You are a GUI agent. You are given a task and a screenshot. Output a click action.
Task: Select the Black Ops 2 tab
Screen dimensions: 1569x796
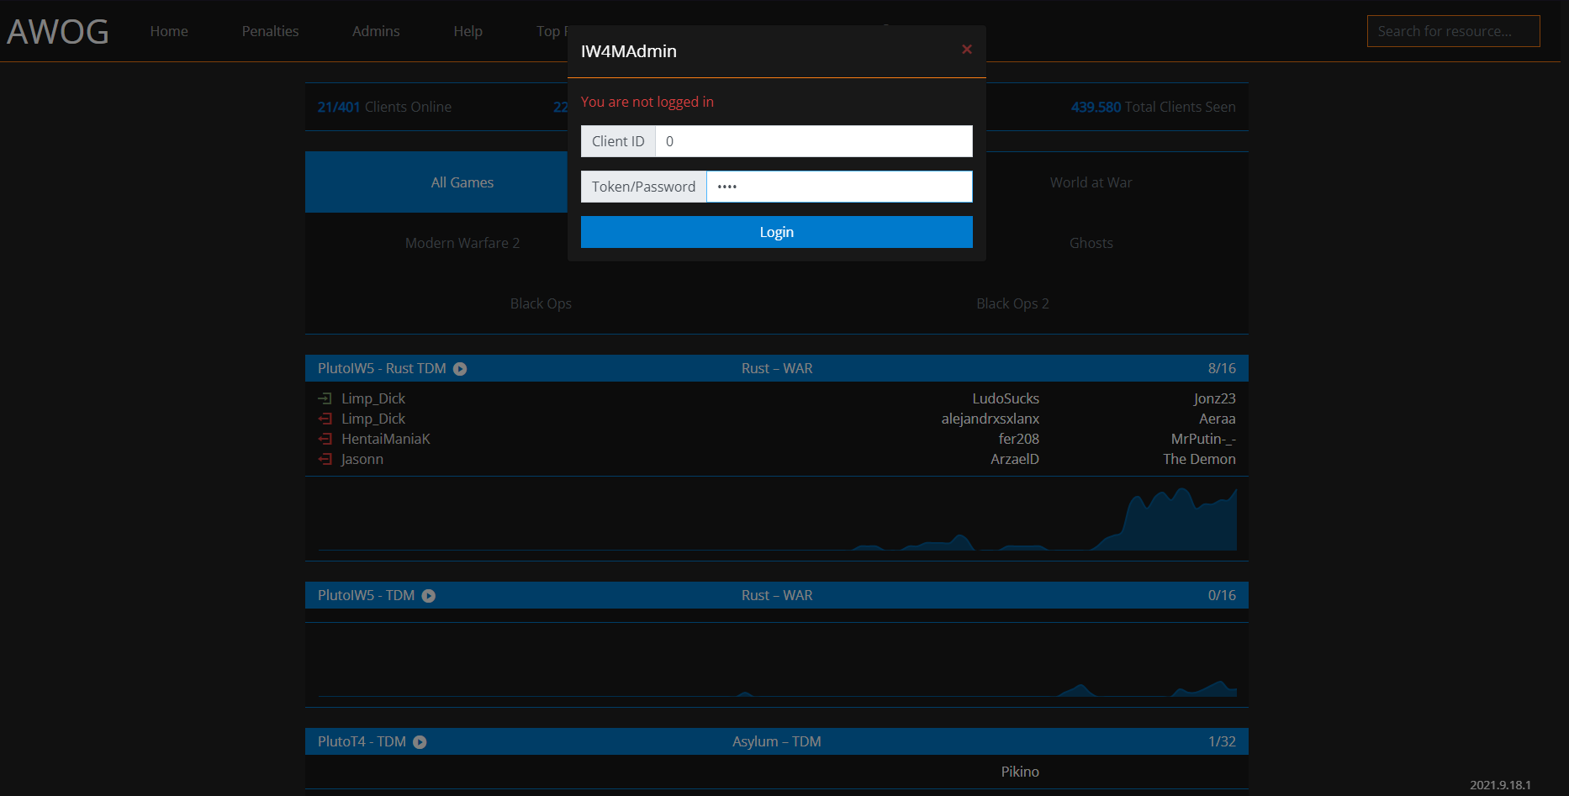(1012, 303)
